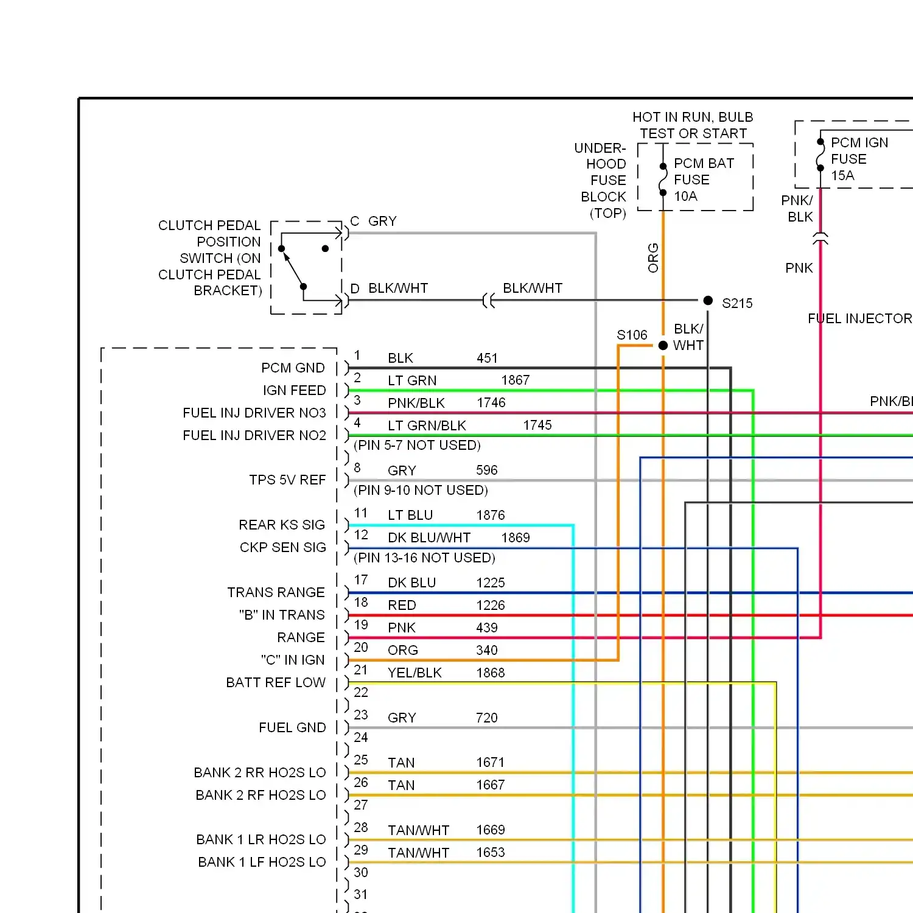Select circuit number 1746
The height and width of the screenshot is (913, 913).
(x=491, y=402)
